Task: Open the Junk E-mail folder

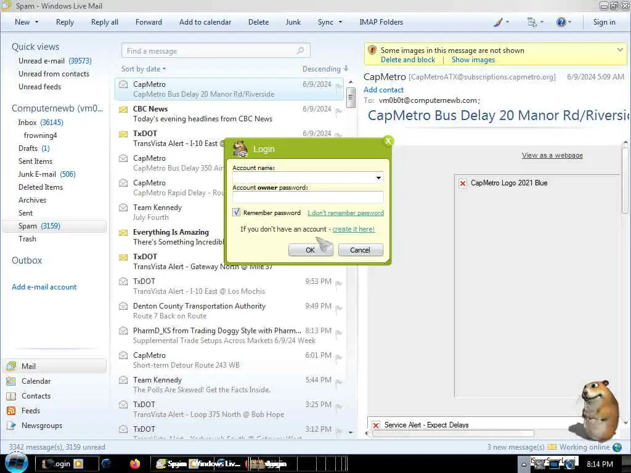Action: pyautogui.click(x=47, y=174)
